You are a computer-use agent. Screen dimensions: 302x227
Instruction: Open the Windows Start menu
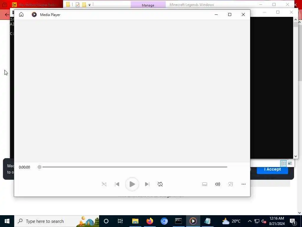tap(7, 221)
